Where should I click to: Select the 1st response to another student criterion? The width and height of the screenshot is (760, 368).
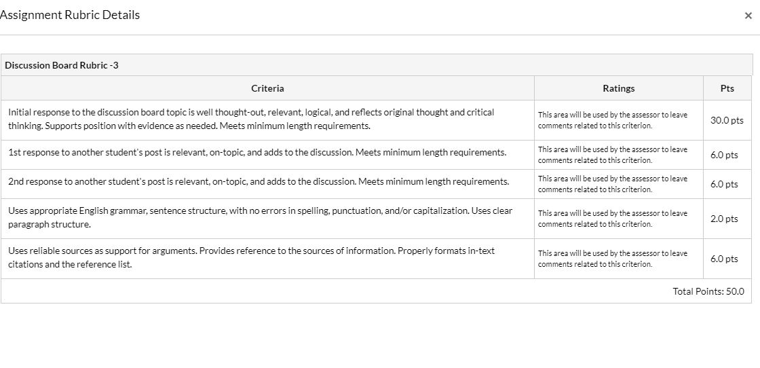pos(257,152)
